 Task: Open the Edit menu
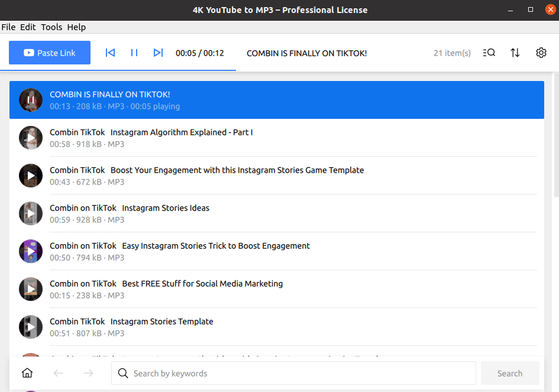point(27,27)
